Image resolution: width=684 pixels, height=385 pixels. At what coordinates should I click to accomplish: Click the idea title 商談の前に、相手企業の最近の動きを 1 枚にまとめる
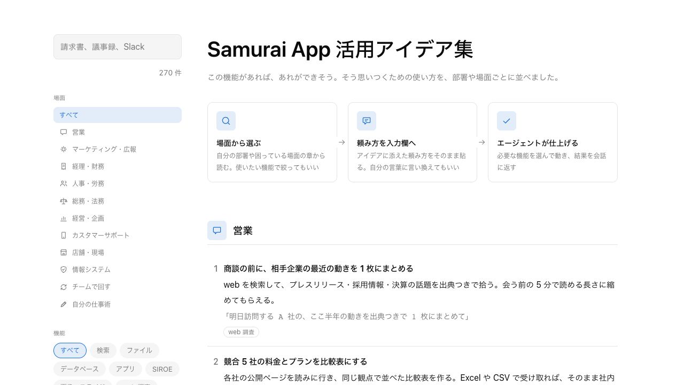point(318,268)
